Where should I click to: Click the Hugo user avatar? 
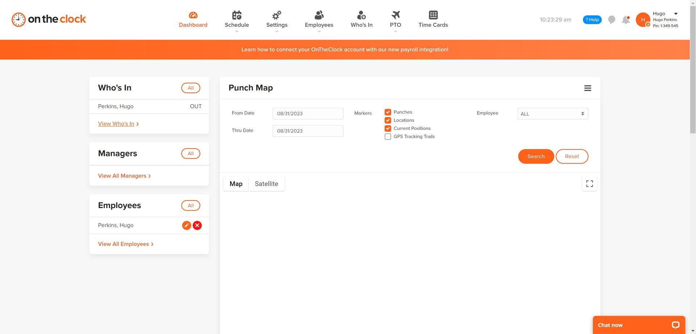(643, 20)
